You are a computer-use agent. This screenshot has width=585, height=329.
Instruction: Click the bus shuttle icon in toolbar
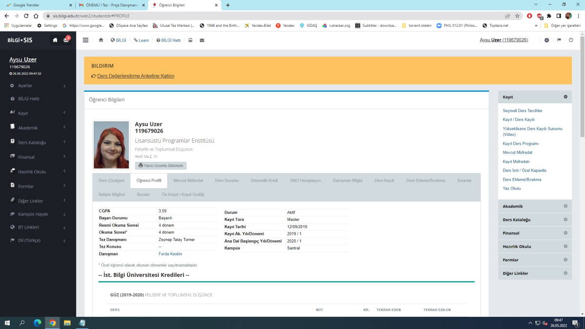190,40
